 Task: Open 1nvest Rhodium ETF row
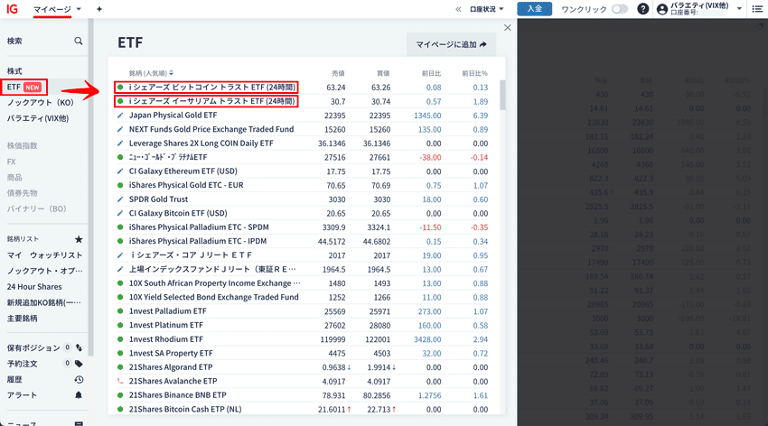click(165, 339)
